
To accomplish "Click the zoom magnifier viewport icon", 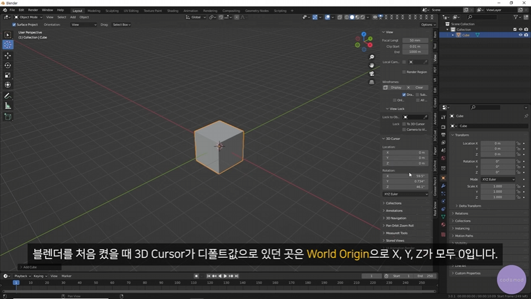I will pyautogui.click(x=372, y=57).
